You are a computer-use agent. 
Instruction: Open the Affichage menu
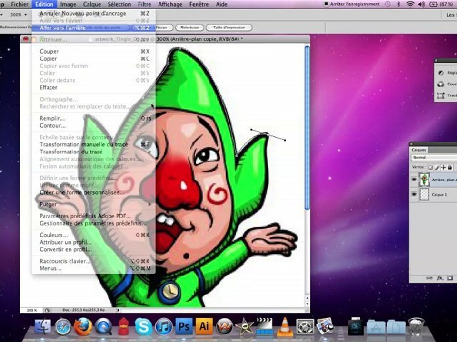(170, 4)
